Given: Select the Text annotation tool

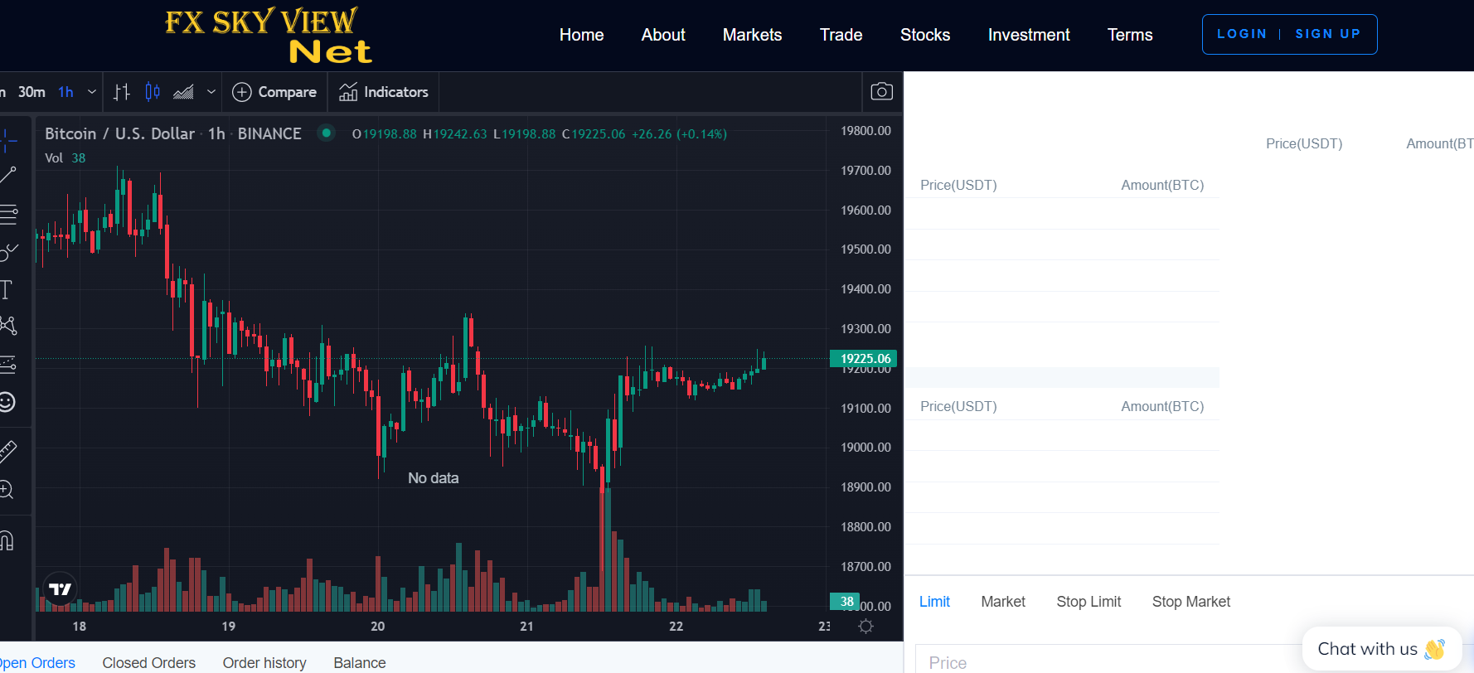Looking at the screenshot, I should click(7, 289).
